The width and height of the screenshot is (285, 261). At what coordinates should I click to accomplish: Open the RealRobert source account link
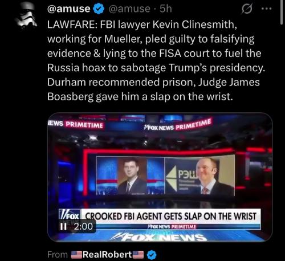(107, 255)
